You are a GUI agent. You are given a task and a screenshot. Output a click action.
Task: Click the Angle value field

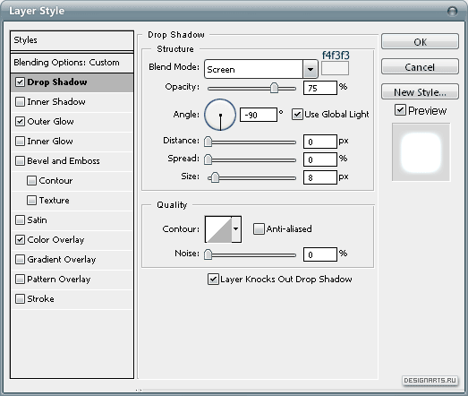pos(259,115)
